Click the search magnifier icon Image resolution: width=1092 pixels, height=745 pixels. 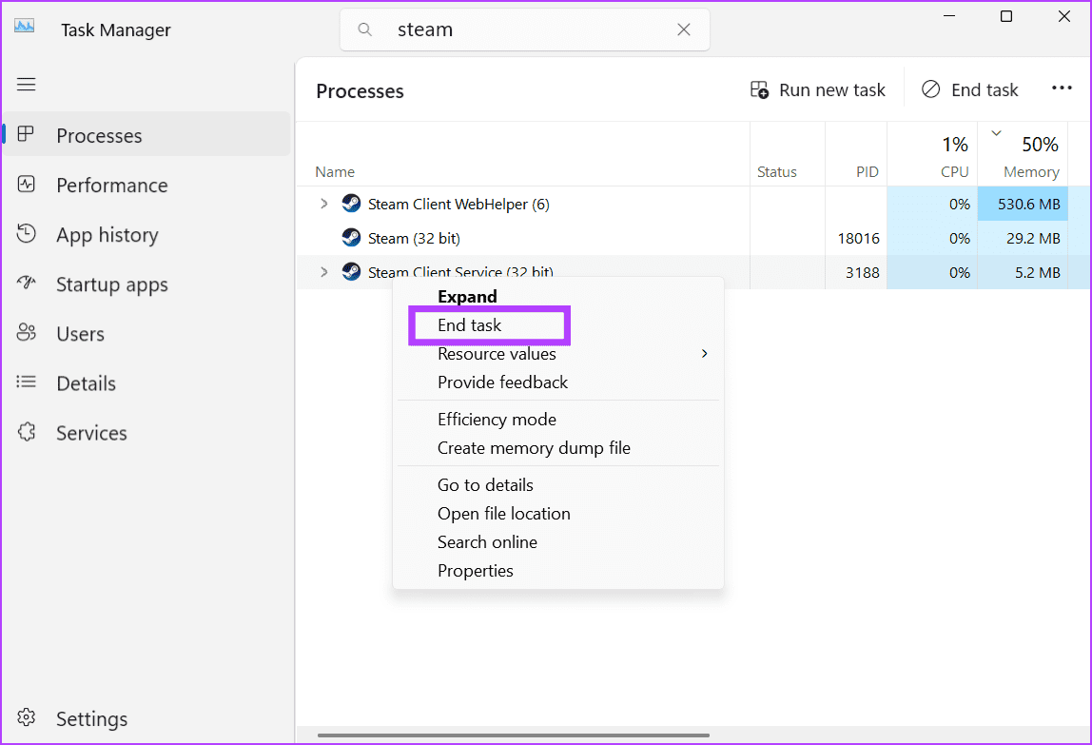[x=364, y=29]
